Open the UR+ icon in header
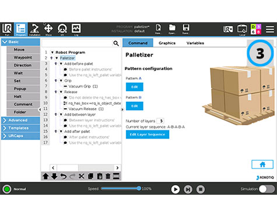The width and height of the screenshot is (277, 217). pos(228,29)
